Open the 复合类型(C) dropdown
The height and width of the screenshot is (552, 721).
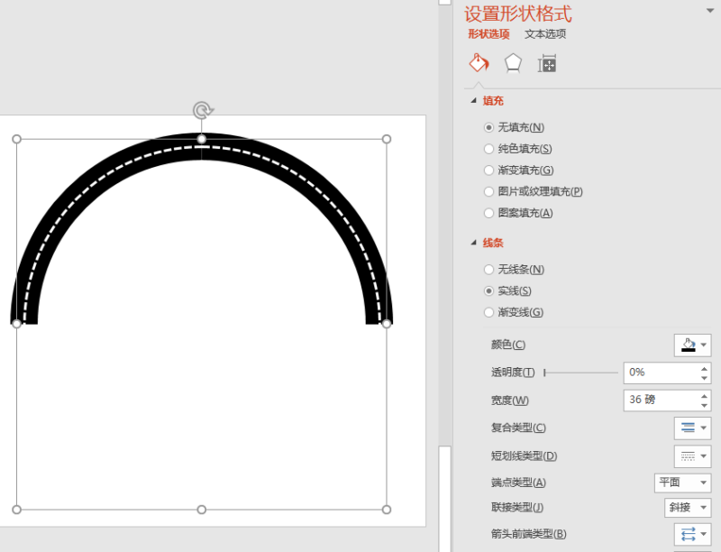pyautogui.click(x=692, y=428)
